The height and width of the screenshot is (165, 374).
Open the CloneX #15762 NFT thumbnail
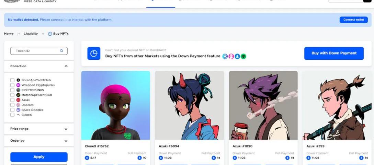point(115,105)
